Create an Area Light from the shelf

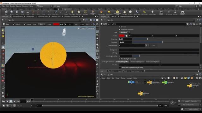(x=85, y=13)
